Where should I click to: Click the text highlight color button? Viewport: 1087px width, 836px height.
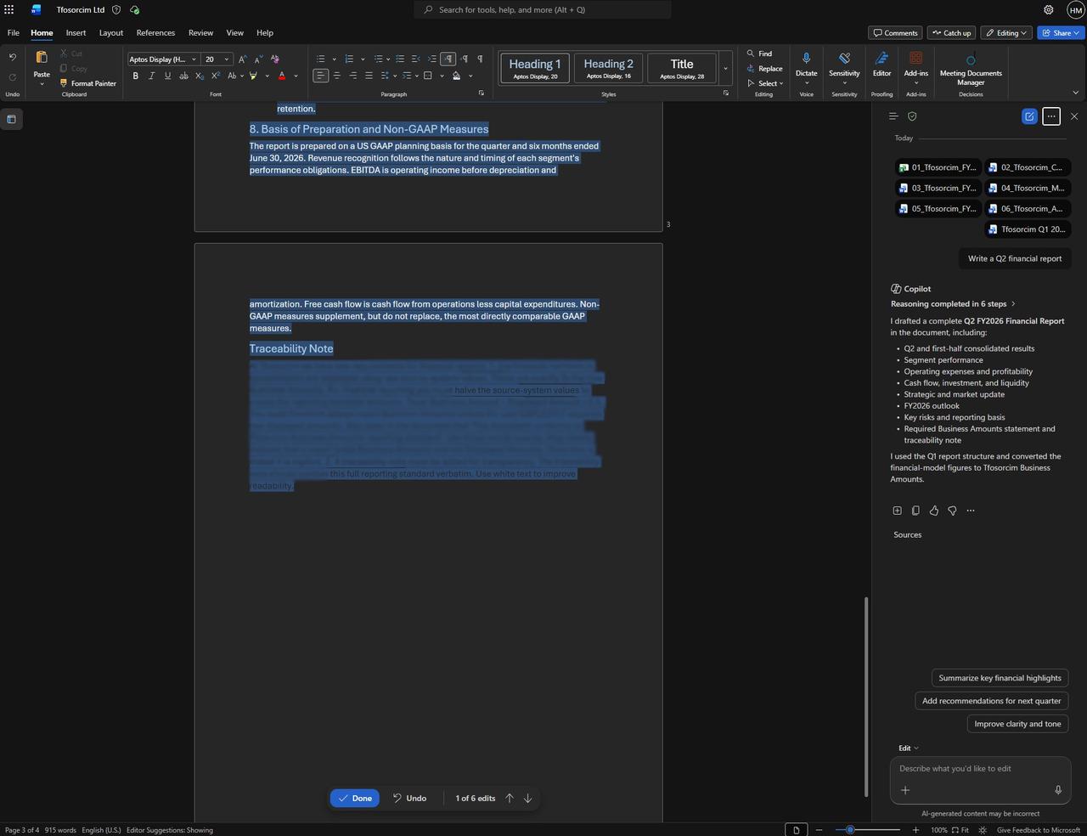[x=252, y=76]
